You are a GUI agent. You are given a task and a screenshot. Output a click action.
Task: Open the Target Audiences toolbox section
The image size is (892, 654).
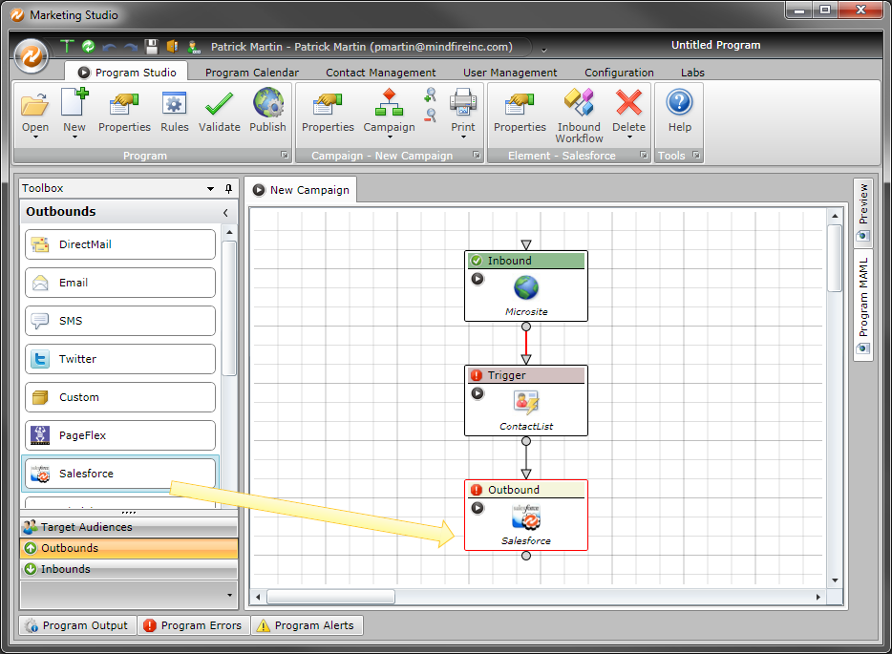click(129, 527)
